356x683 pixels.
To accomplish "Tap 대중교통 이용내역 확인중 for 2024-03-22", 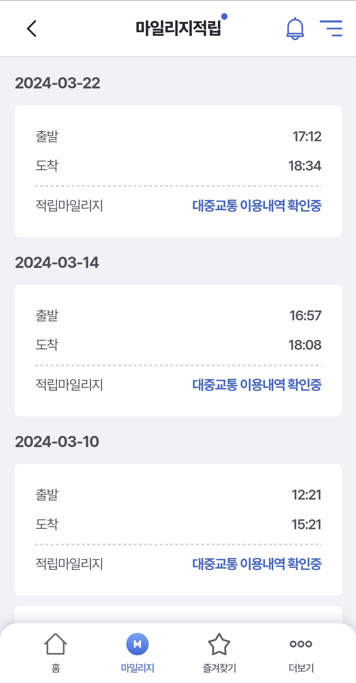I will pyautogui.click(x=257, y=206).
